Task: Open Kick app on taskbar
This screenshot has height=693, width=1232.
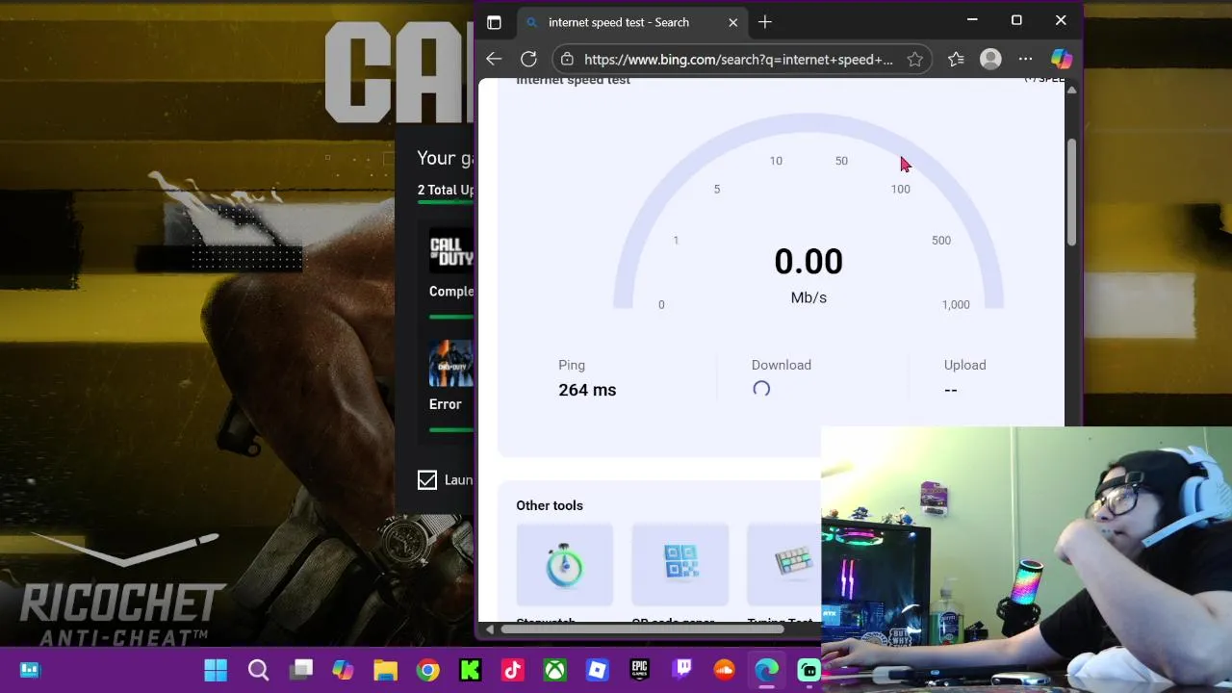Action: pyautogui.click(x=470, y=670)
